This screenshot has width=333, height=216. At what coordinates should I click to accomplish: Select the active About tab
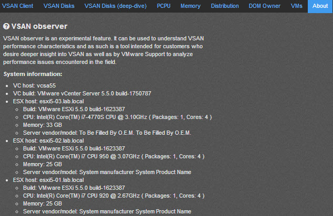(320, 6)
